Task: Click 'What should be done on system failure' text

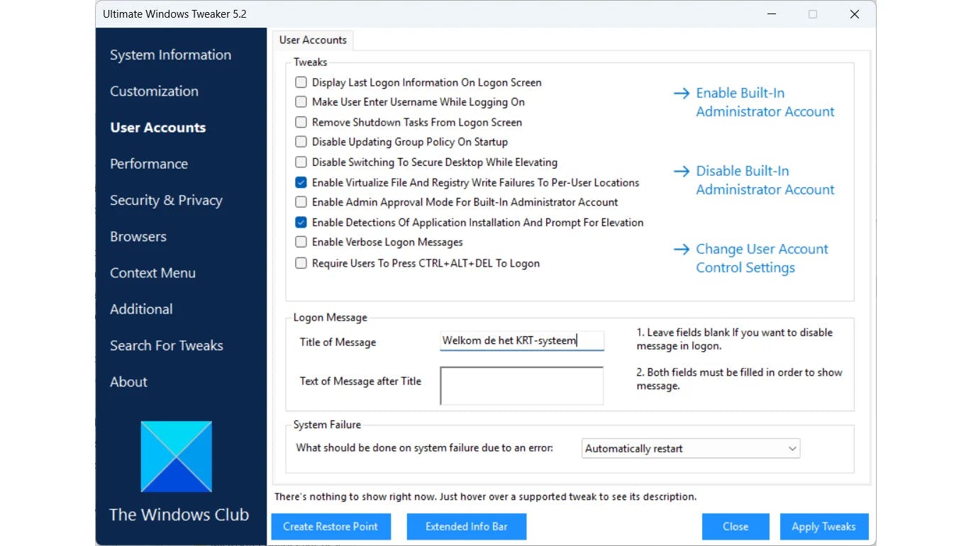Action: pos(424,448)
